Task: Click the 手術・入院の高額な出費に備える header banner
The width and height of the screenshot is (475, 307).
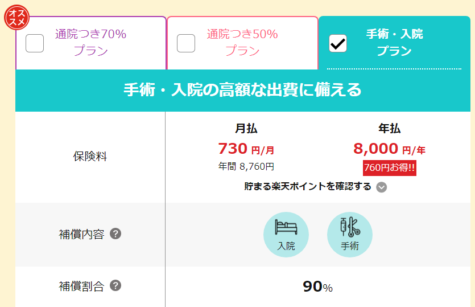Action: (243, 91)
